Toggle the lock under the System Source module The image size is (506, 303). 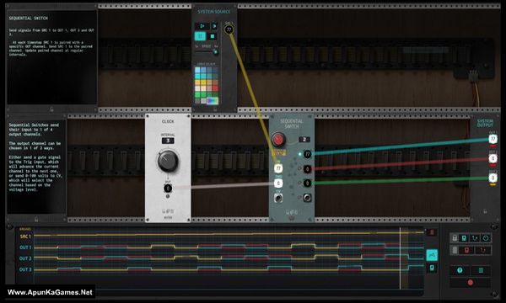click(x=215, y=109)
